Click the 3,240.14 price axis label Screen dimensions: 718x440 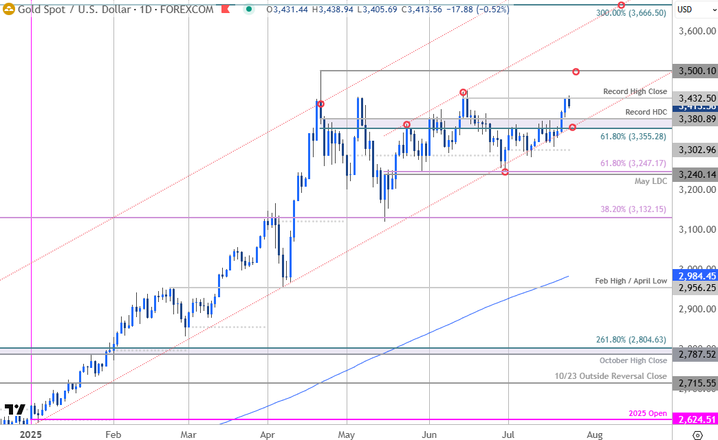click(696, 174)
